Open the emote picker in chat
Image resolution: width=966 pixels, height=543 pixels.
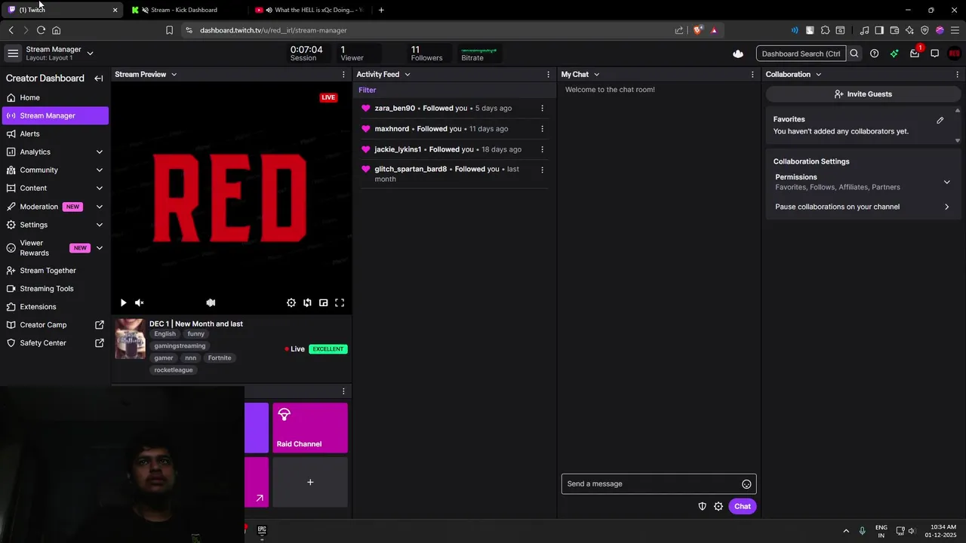pyautogui.click(x=746, y=484)
